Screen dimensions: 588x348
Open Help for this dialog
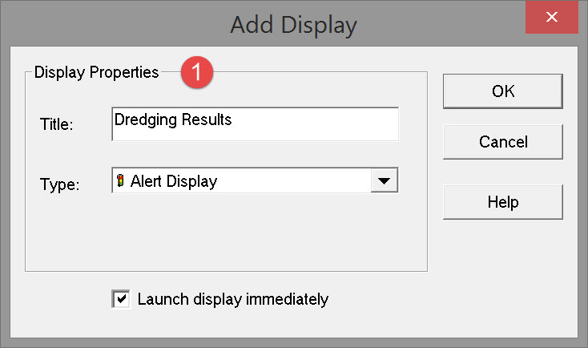[503, 201]
